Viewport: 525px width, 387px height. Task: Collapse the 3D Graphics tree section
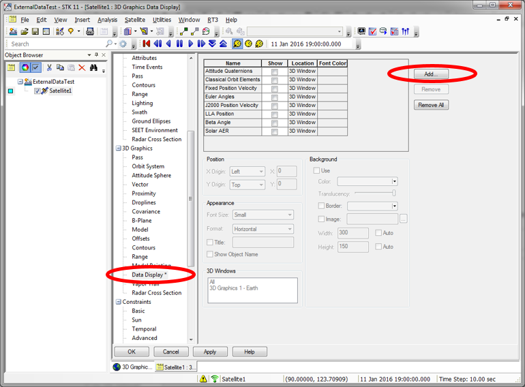117,149
